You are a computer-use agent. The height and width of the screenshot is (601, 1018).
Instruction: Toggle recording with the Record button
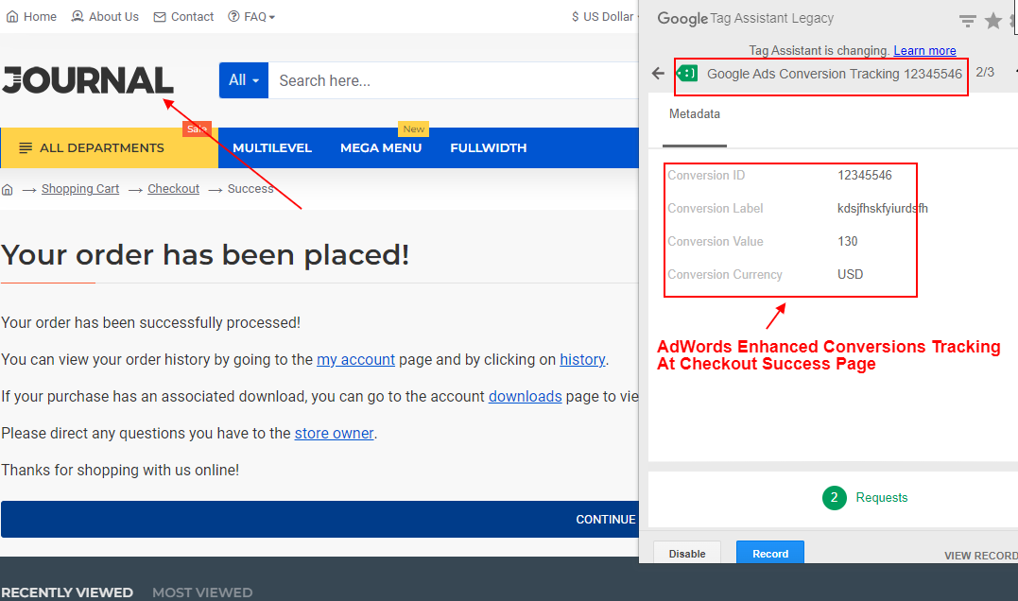(769, 552)
